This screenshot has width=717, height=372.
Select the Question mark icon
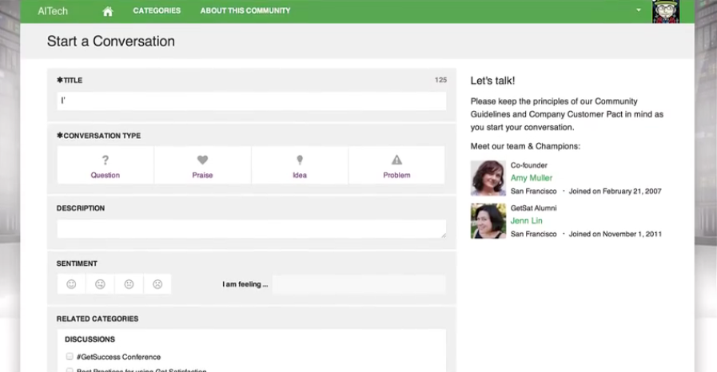106,160
